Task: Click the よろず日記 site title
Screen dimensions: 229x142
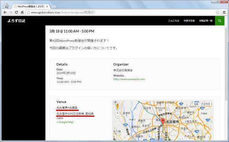Action: [x=16, y=21]
